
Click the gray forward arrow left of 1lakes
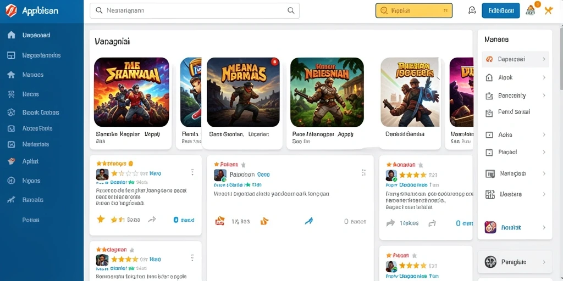(x=390, y=223)
